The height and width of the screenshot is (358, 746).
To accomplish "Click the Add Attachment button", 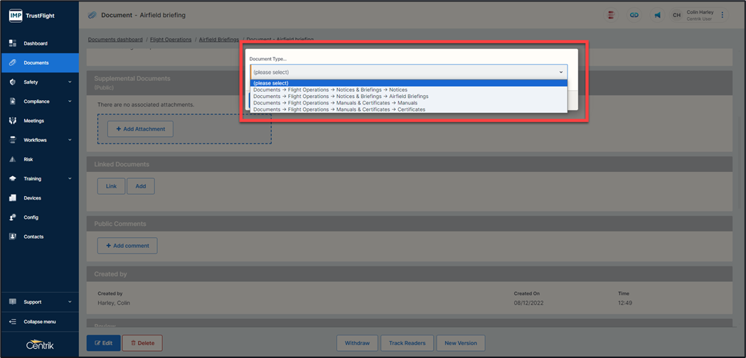I will 140,129.
